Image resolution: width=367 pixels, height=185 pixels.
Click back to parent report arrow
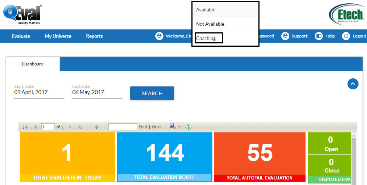coord(96,127)
